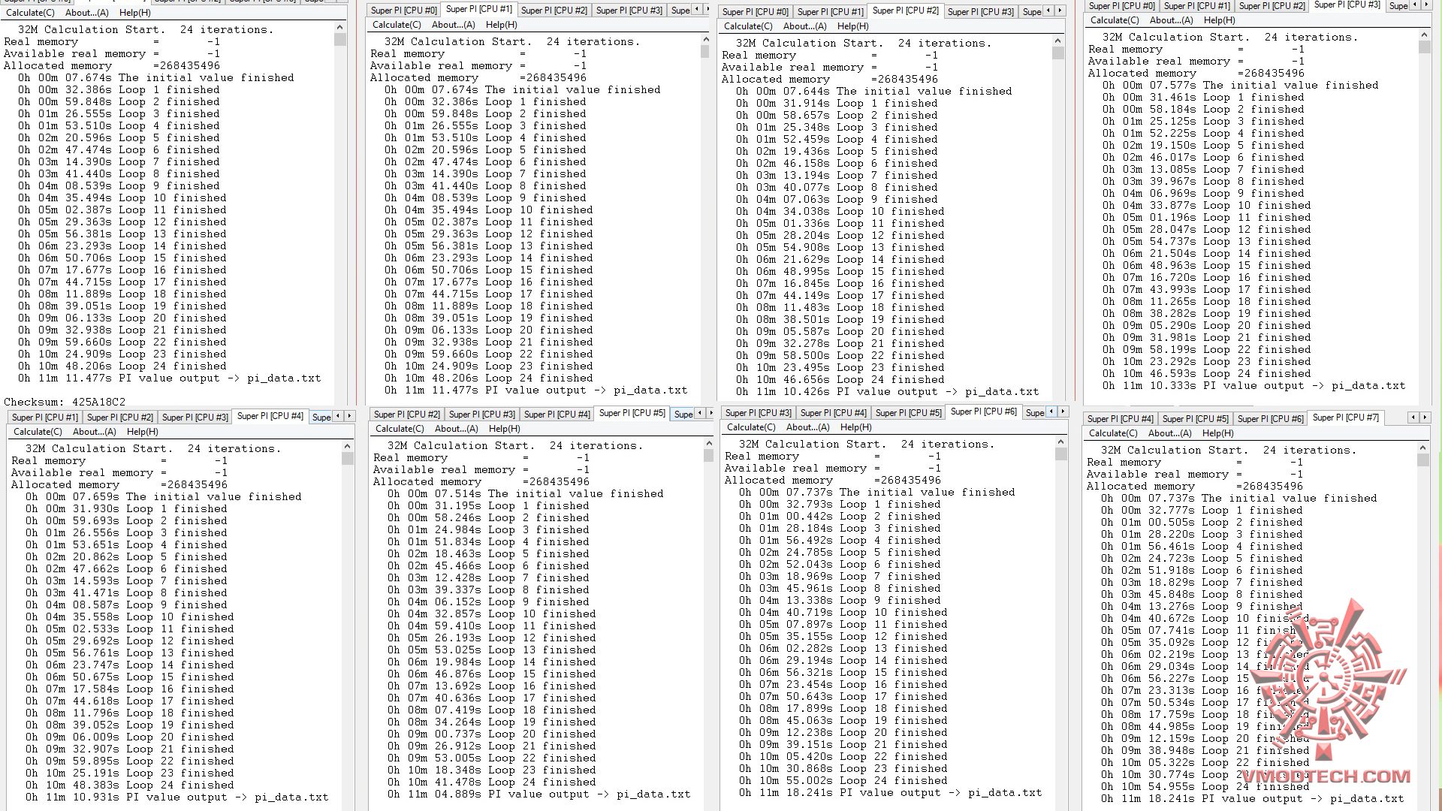
Task: Select CPU #2 tab in window with active CPU #5
Action: [x=406, y=415]
